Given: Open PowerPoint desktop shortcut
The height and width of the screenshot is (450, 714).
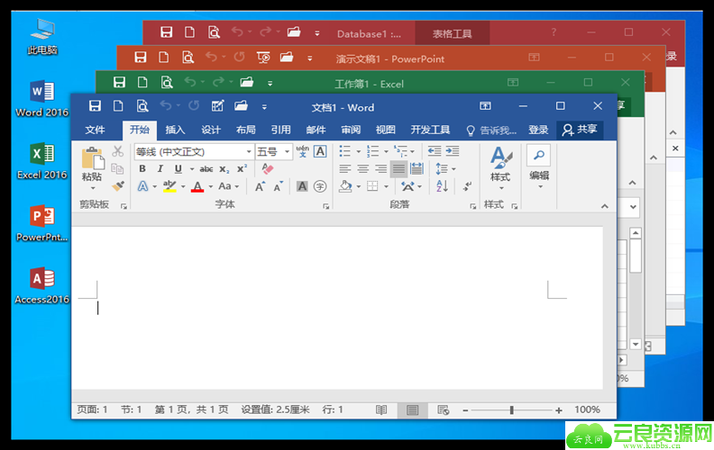Looking at the screenshot, I should click(41, 223).
